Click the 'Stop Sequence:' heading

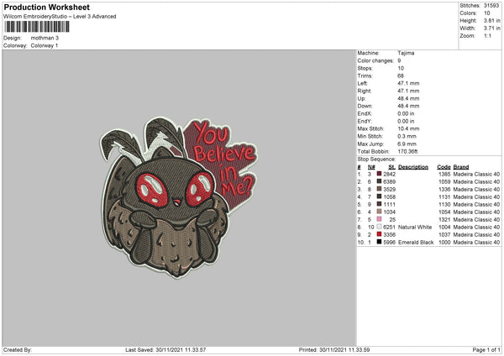(x=376, y=159)
